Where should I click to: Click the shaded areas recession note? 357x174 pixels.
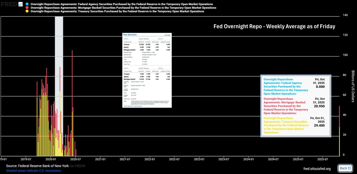coord(34,170)
